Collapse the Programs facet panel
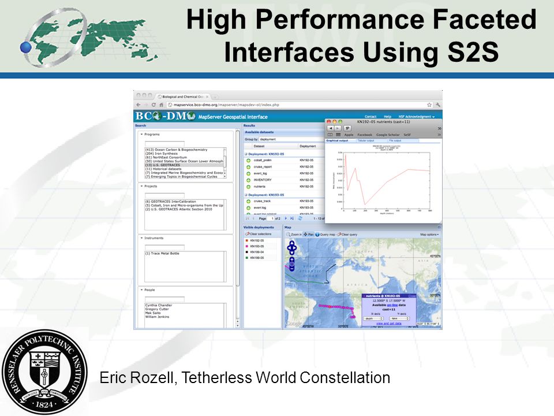554x416 pixels. (142, 135)
